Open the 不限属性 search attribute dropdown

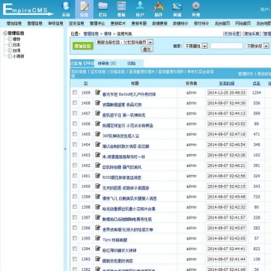click(x=195, y=46)
